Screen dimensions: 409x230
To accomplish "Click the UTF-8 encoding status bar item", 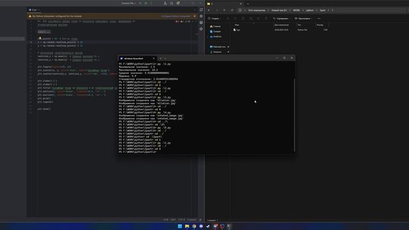I will point(181,220).
